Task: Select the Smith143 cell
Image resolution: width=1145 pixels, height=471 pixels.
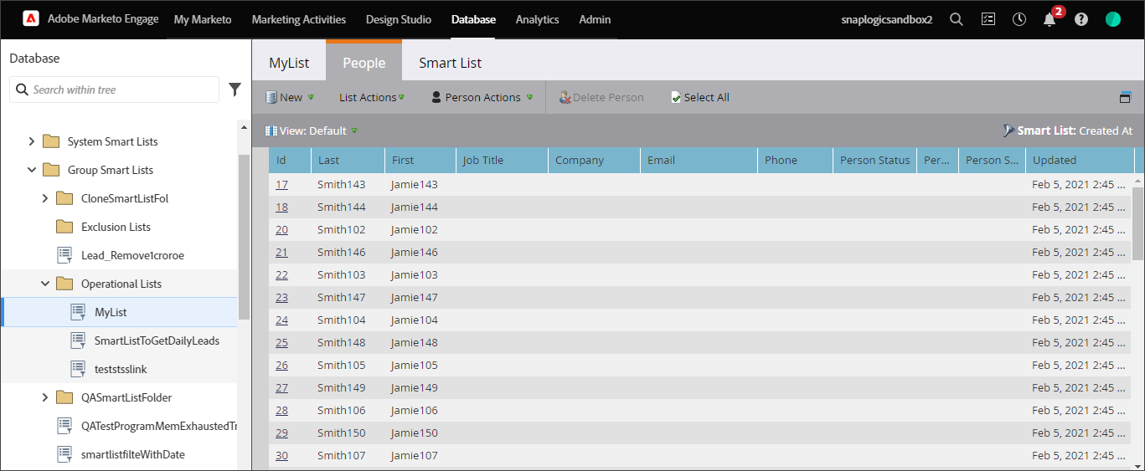Action: click(x=348, y=184)
